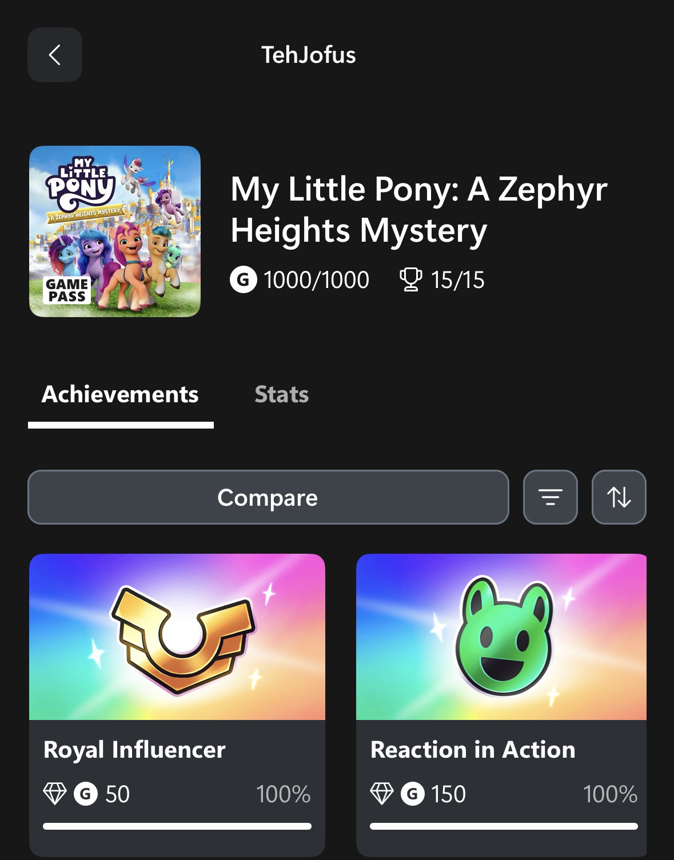Tap the trophy icon beside 15/15
Screen dimensions: 674x860
[x=410, y=280]
